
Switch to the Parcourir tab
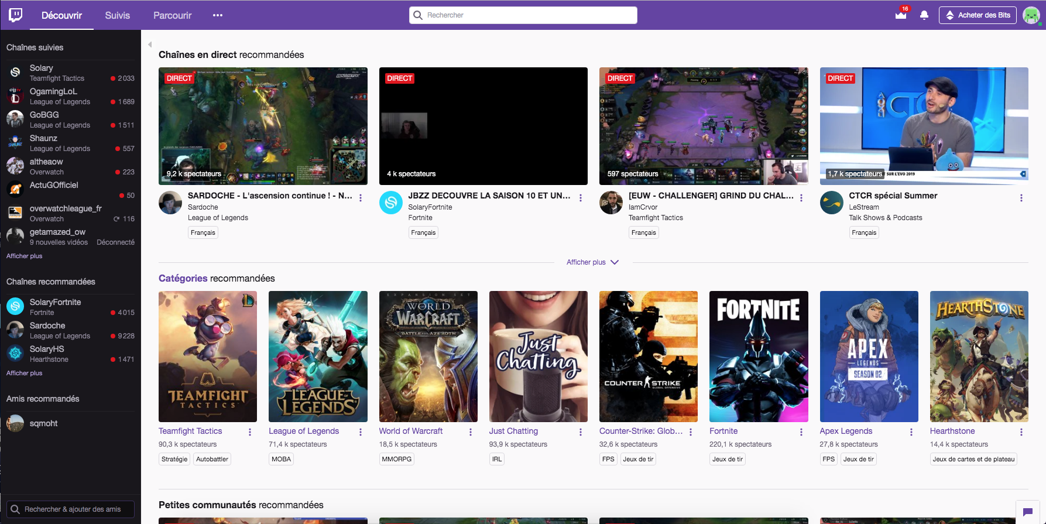[172, 15]
